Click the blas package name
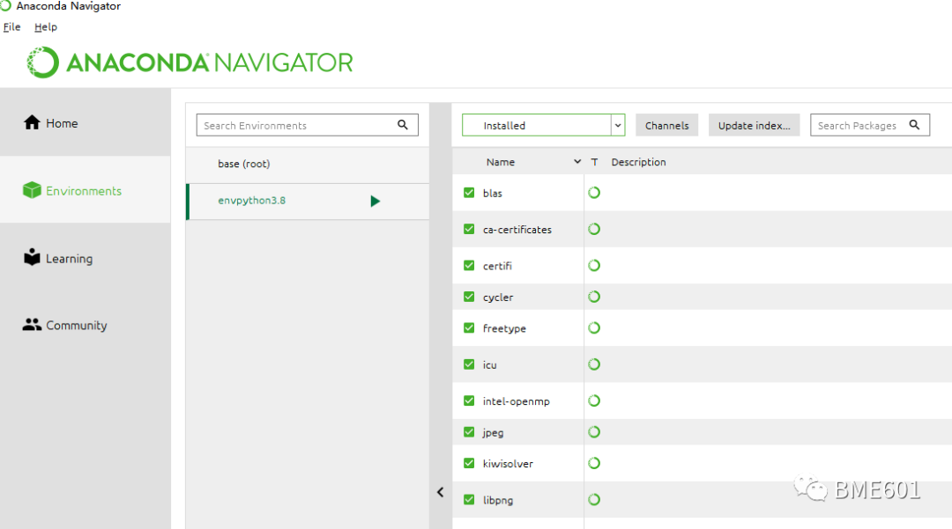 pyautogui.click(x=493, y=194)
